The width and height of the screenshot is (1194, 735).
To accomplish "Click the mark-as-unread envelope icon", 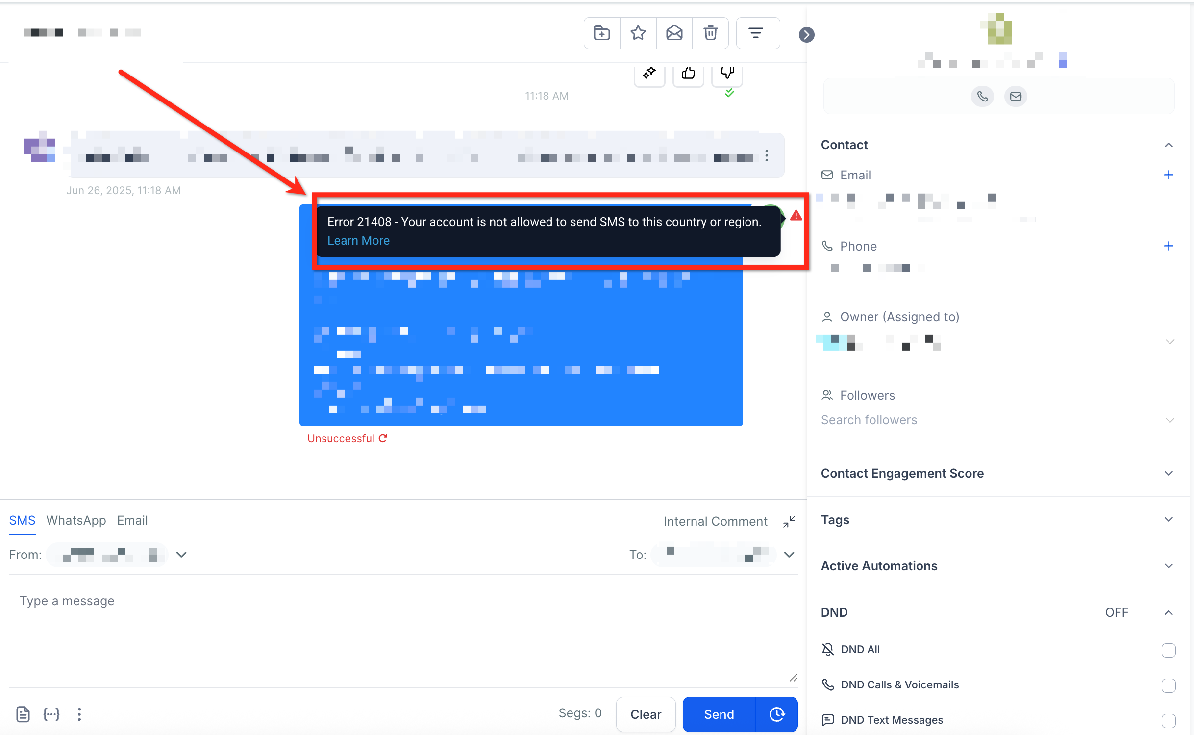I will click(674, 33).
